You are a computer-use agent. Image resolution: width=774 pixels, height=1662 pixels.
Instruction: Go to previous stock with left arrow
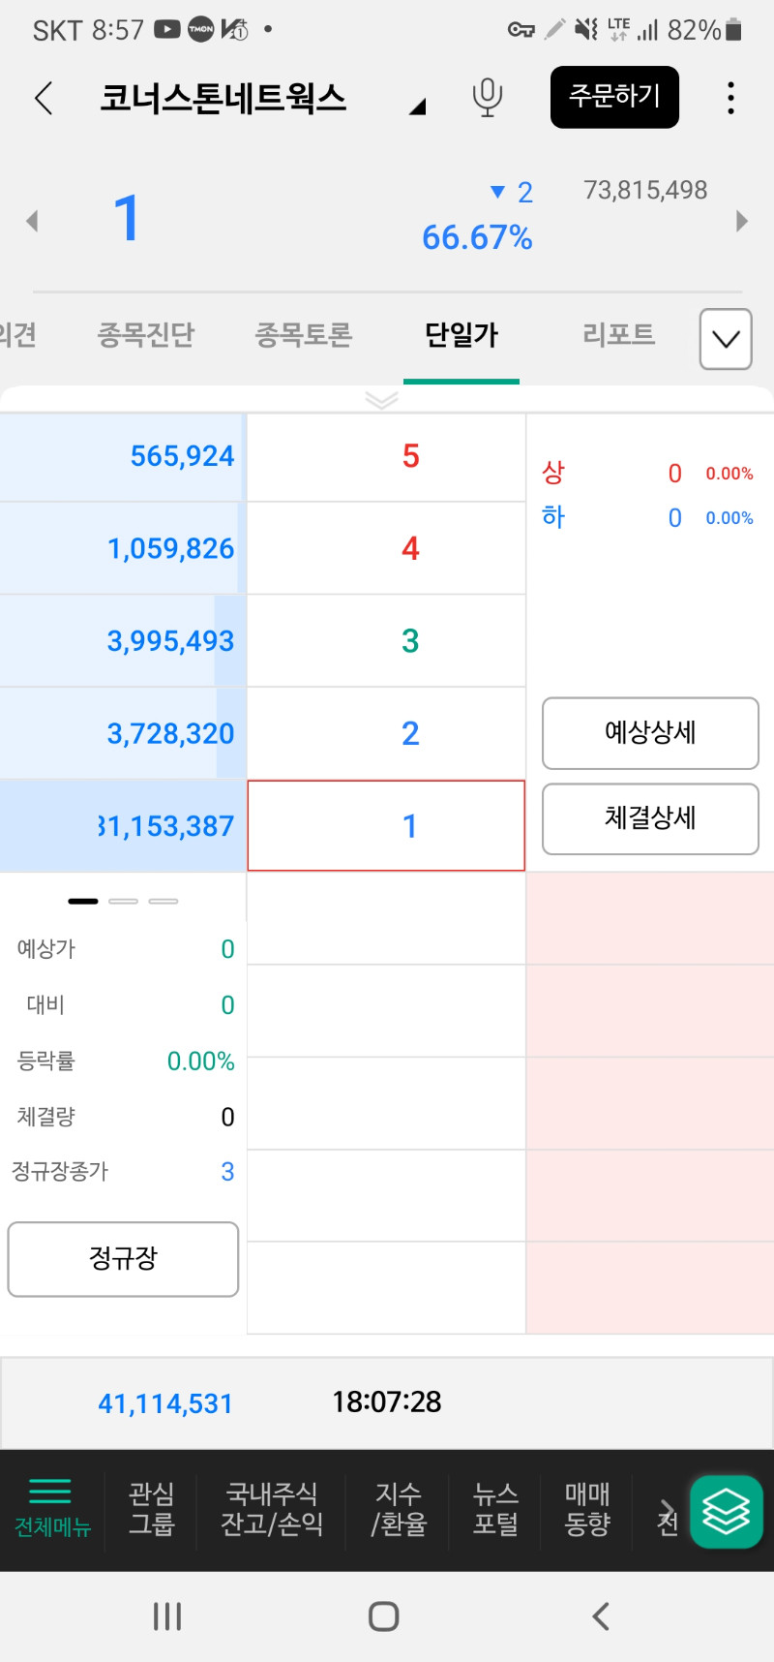click(32, 221)
